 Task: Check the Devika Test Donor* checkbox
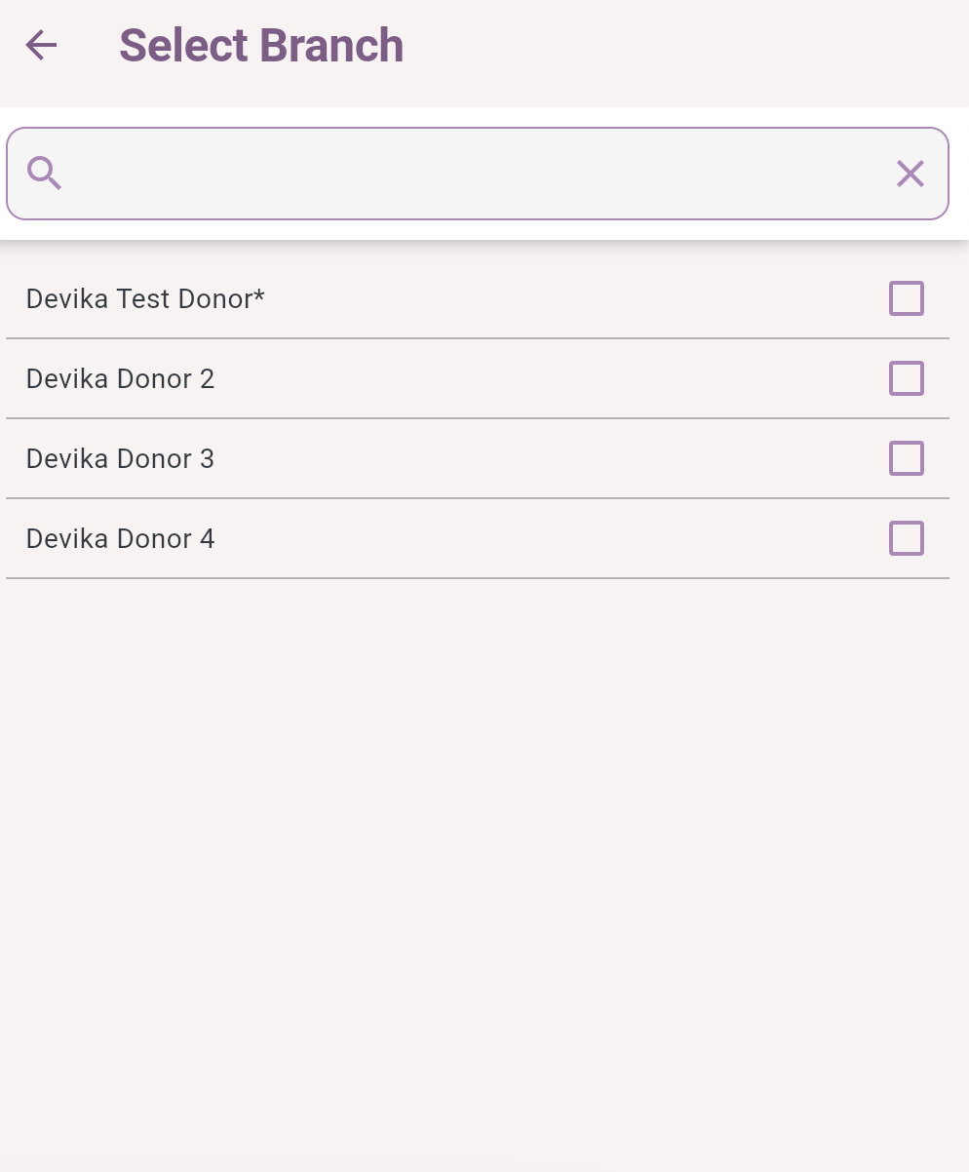tap(906, 298)
